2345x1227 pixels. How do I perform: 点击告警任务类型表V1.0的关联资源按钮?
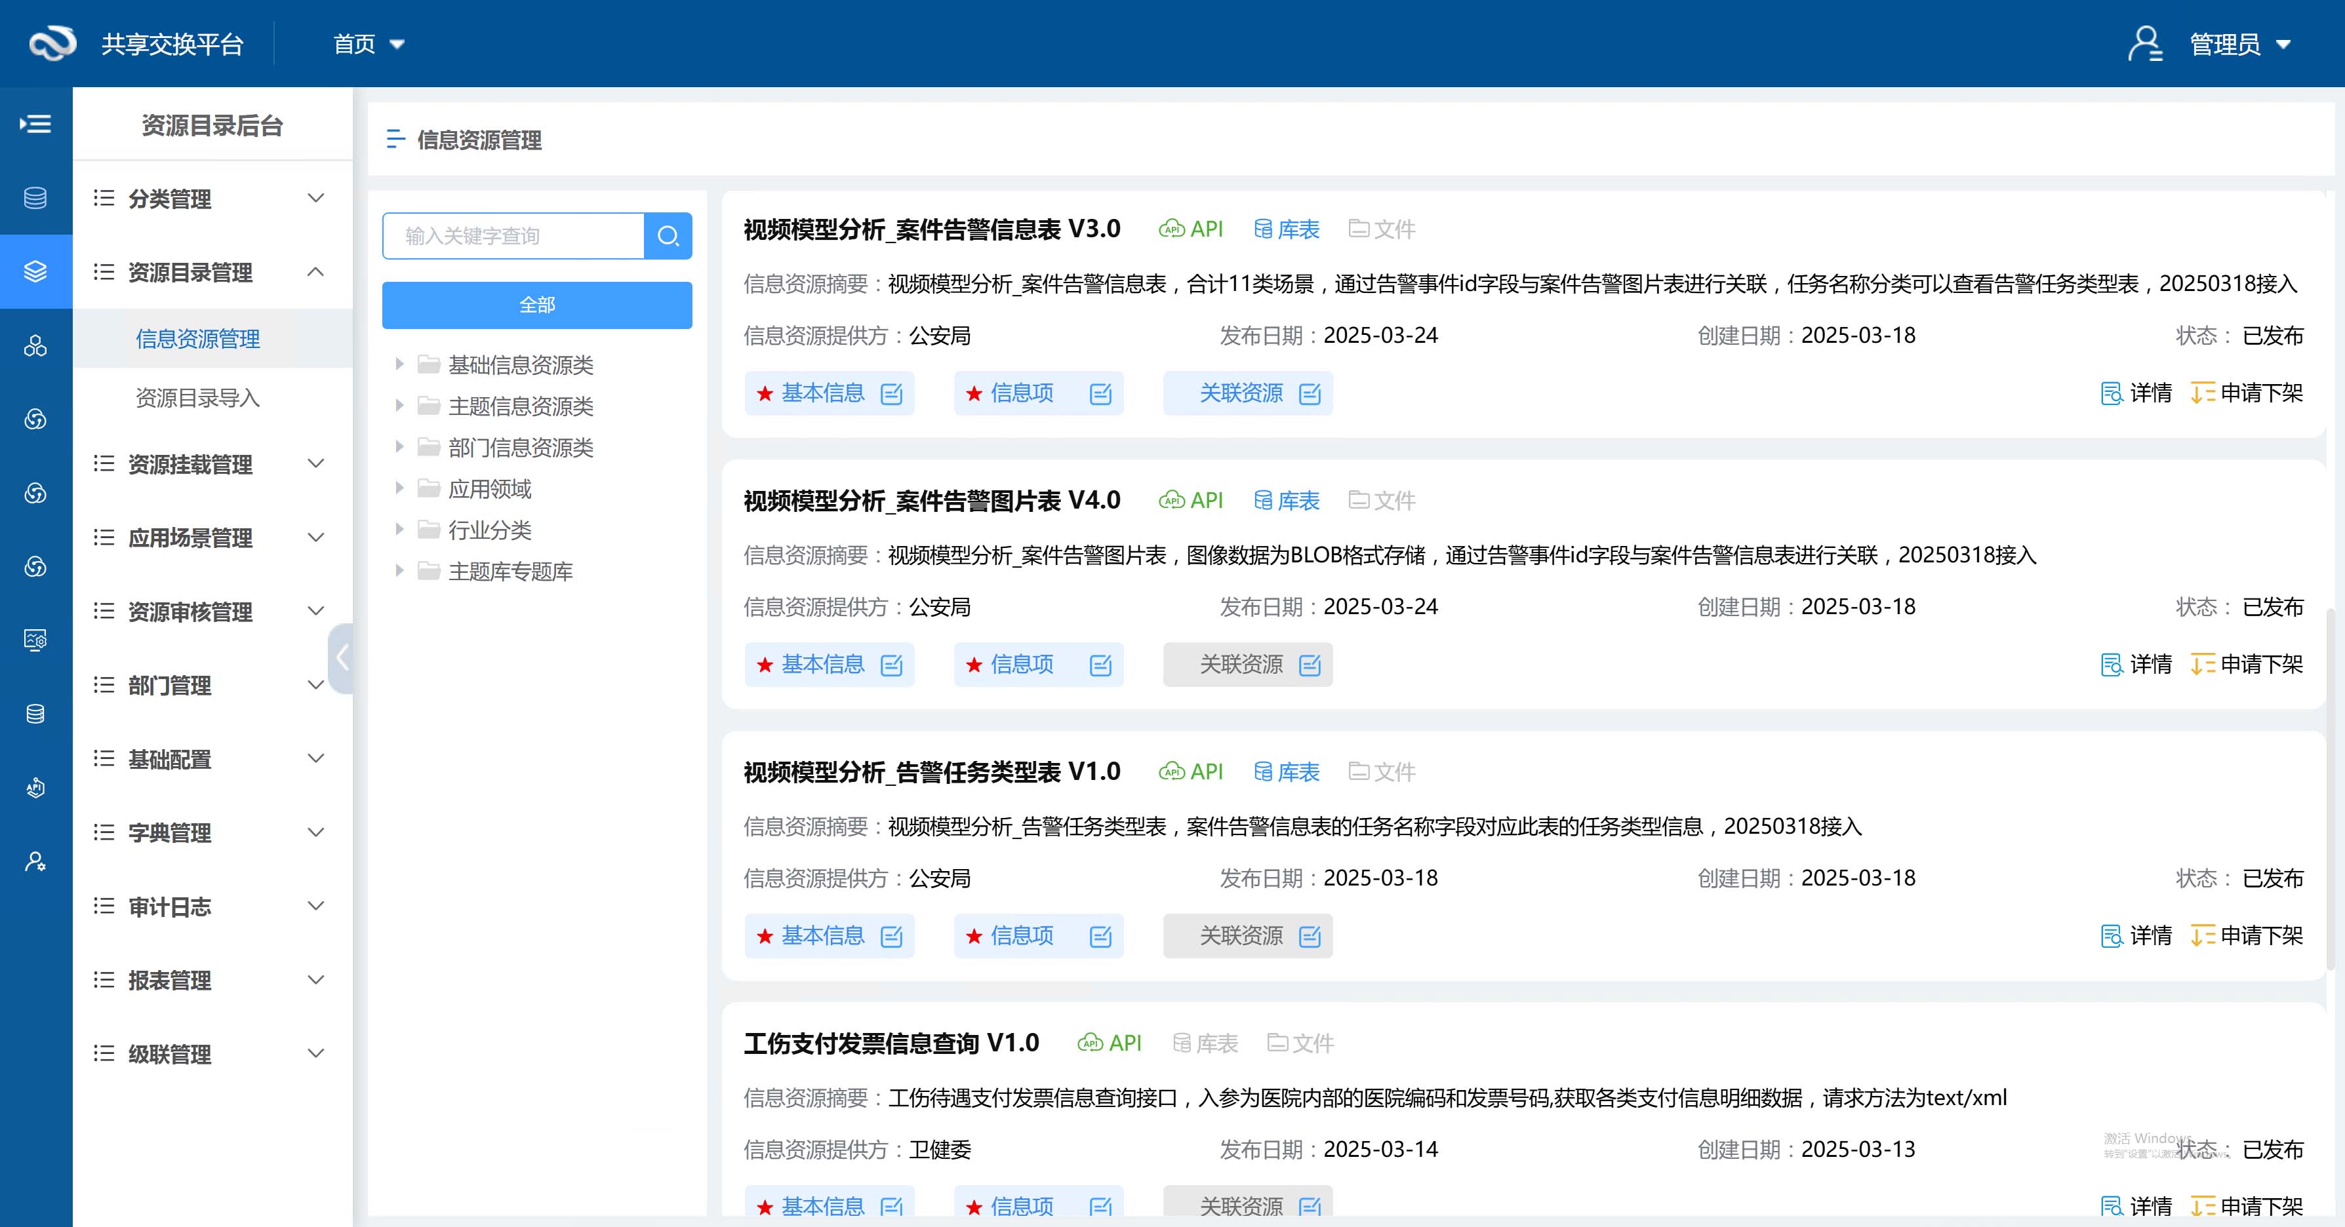tap(1246, 936)
